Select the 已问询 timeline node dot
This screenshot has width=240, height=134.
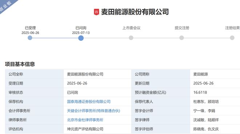(x=81, y=38)
